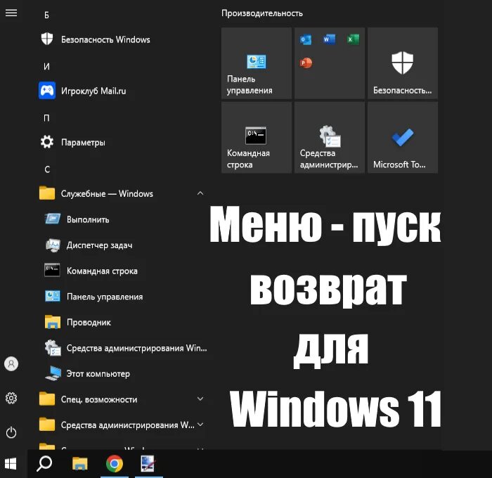Jump to letter П section header
Screen dimensions: 492x478
pos(46,118)
